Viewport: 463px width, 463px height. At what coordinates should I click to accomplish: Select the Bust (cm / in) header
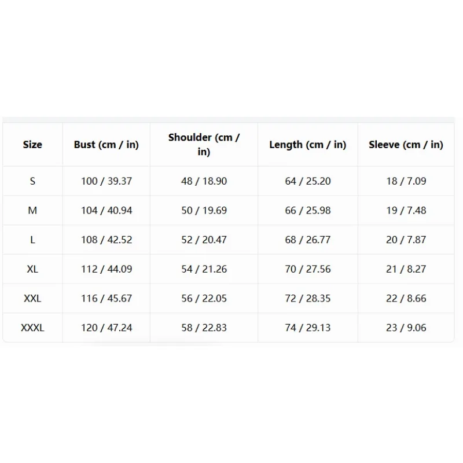click(106, 145)
